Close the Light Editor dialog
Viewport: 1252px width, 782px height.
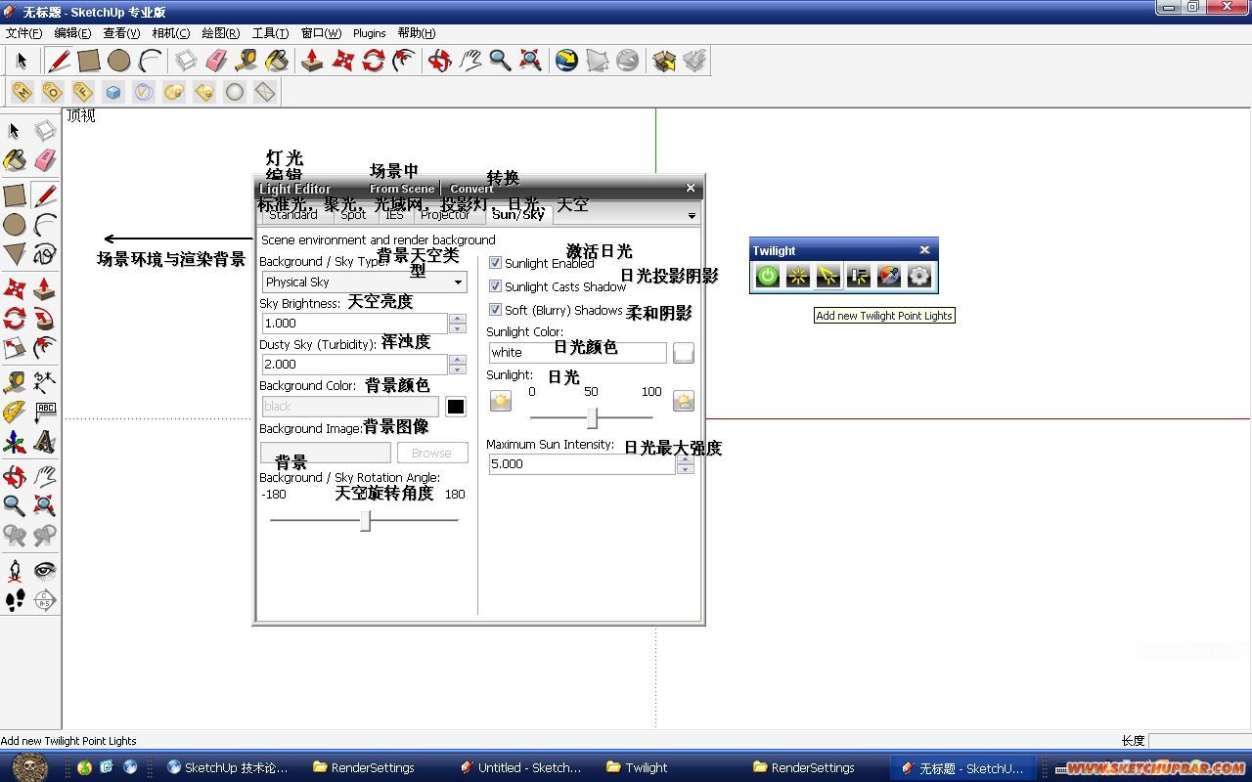(691, 188)
